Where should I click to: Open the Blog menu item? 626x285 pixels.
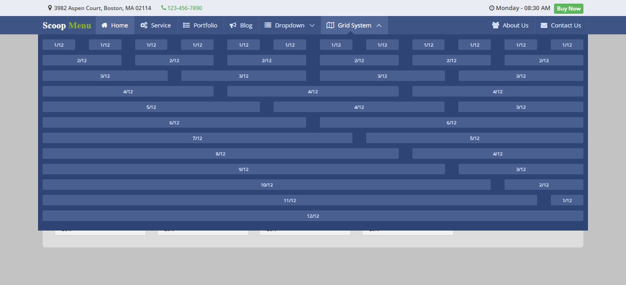click(x=241, y=25)
